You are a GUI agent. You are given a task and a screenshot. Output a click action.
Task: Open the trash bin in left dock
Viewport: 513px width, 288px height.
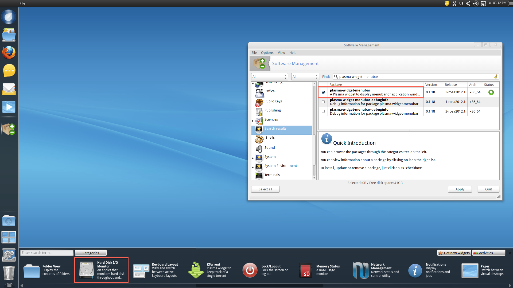[9, 273]
